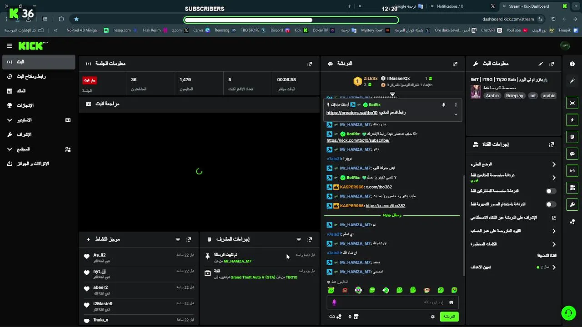
Task: Click the purple microphone icon in chat input
Action: [x=334, y=302]
